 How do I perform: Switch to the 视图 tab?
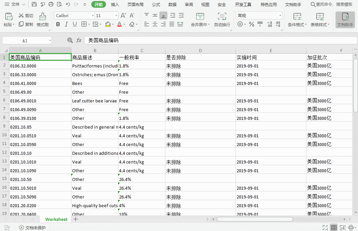(205, 5)
